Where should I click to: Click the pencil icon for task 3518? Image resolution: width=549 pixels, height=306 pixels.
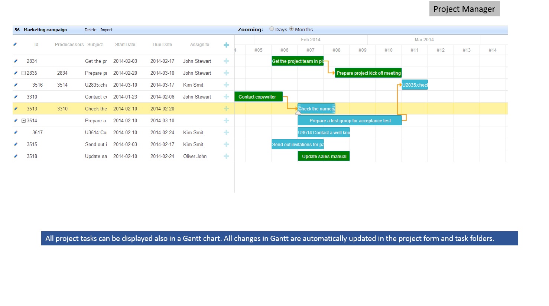click(x=15, y=156)
